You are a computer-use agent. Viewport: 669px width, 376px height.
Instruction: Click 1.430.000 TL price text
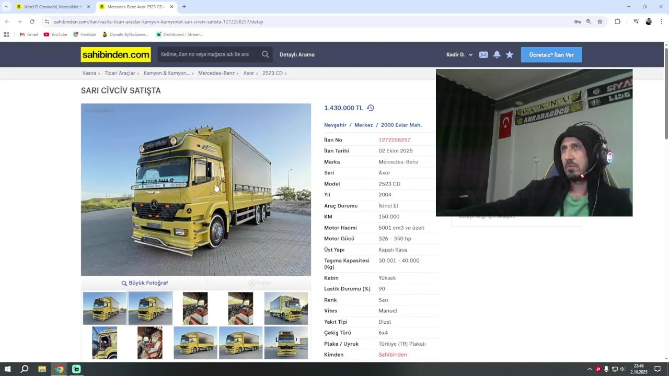(x=343, y=108)
